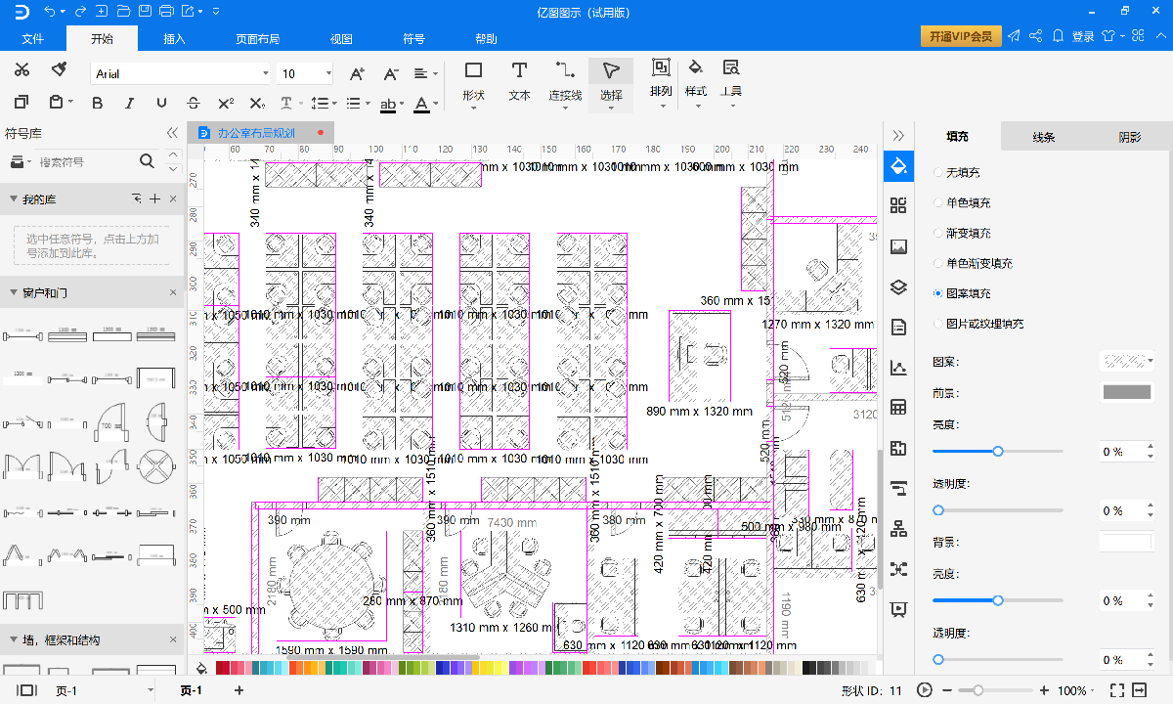Click the presentation play button in status bar

click(x=925, y=690)
